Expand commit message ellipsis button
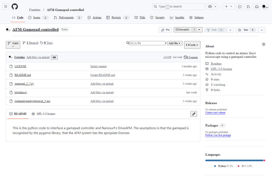 [x=54, y=57]
